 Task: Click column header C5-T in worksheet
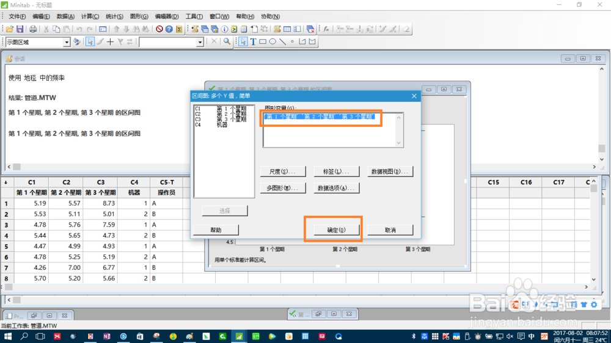167,182
